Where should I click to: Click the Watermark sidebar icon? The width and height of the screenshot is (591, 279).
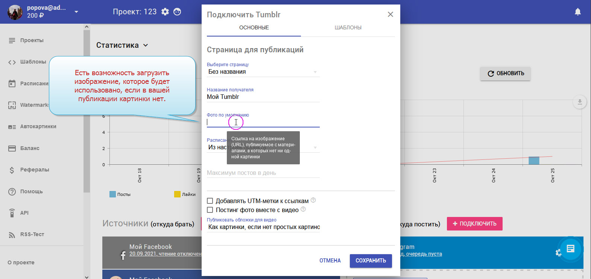[12, 105]
